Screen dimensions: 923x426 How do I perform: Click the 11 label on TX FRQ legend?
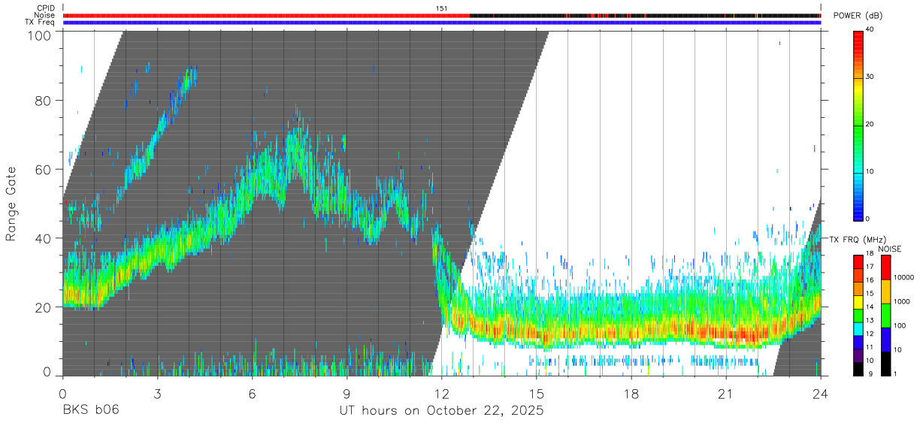[x=870, y=347]
